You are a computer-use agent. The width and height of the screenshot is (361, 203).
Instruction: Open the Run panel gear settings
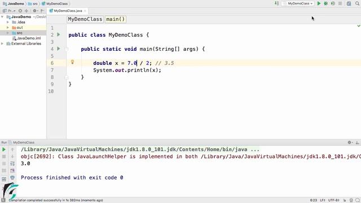click(350, 143)
